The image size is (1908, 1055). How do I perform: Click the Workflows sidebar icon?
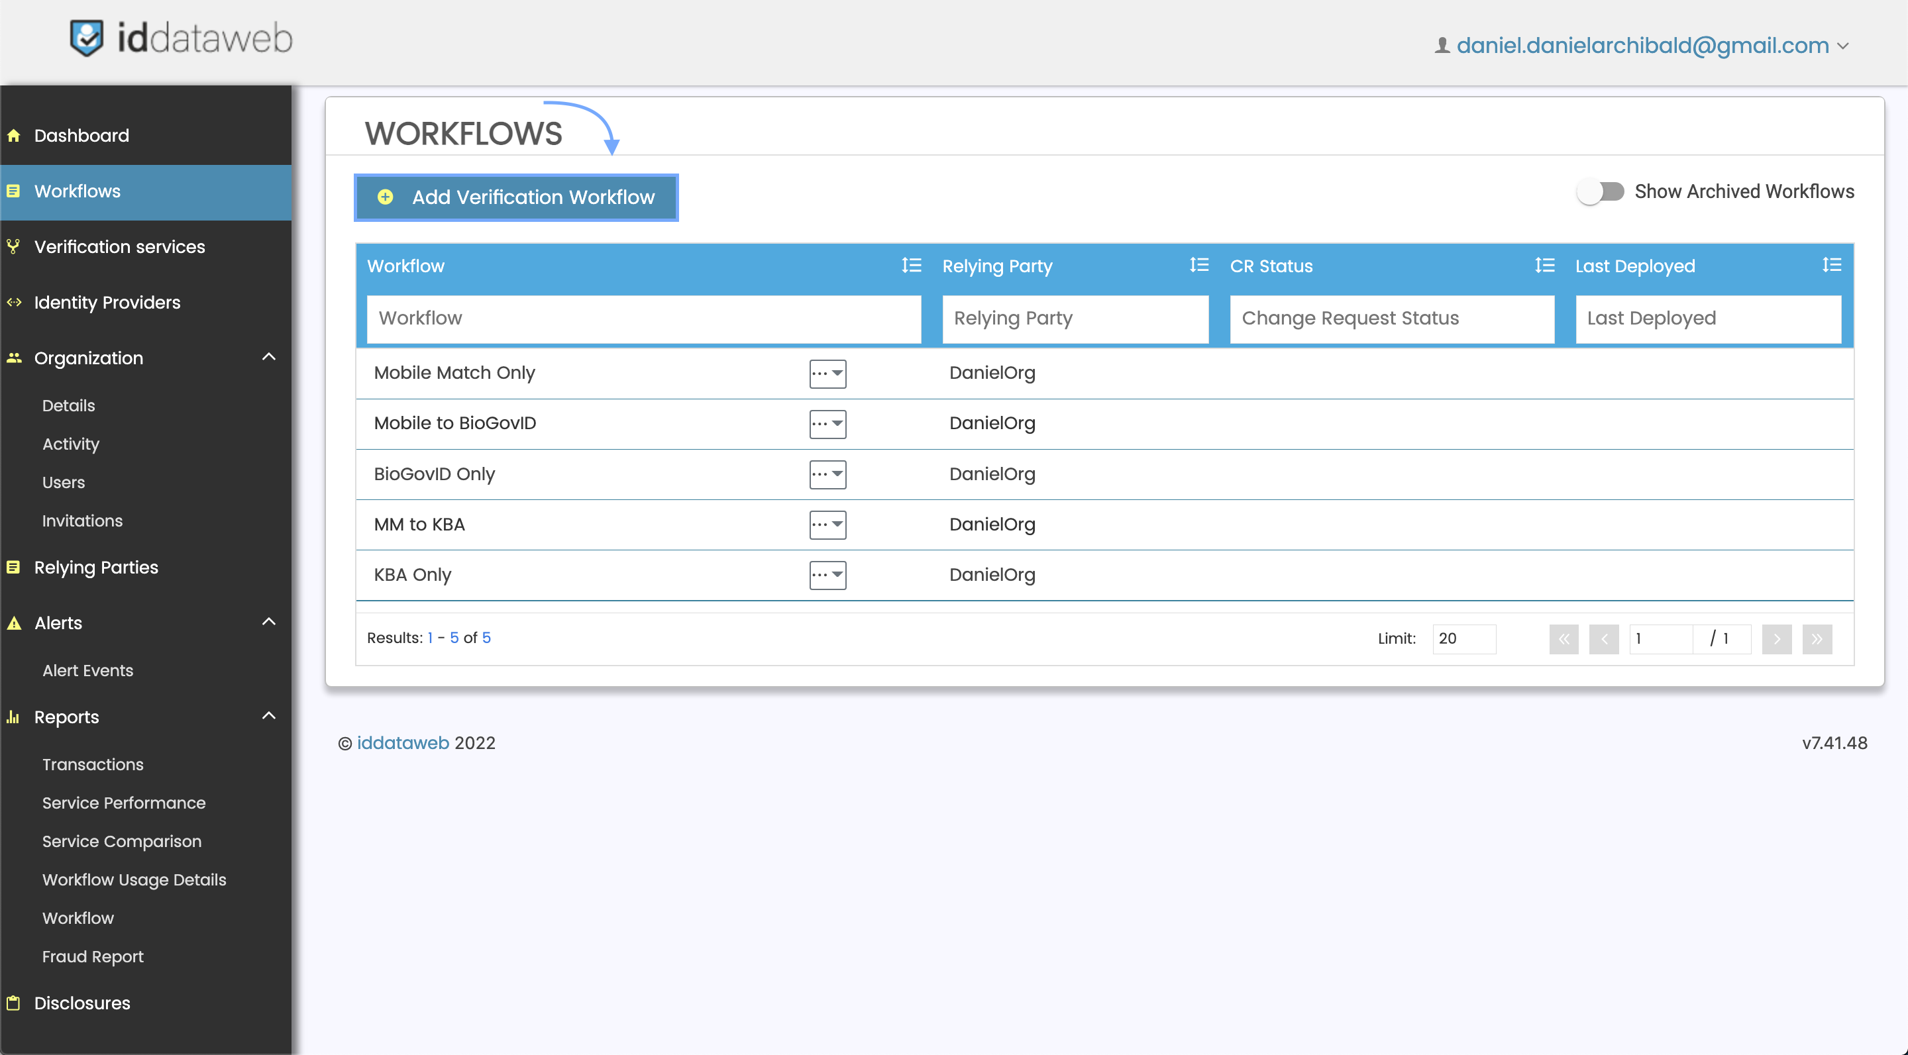click(x=14, y=191)
